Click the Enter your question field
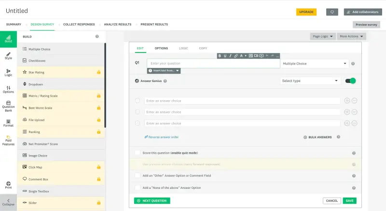This screenshot has width=386, height=211. tap(213, 64)
